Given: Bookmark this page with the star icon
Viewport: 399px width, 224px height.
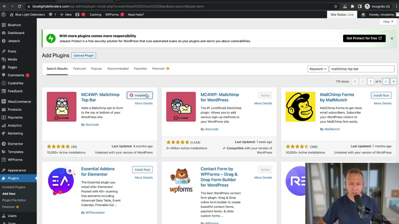Looking at the screenshot, I should pyautogui.click(x=336, y=6).
